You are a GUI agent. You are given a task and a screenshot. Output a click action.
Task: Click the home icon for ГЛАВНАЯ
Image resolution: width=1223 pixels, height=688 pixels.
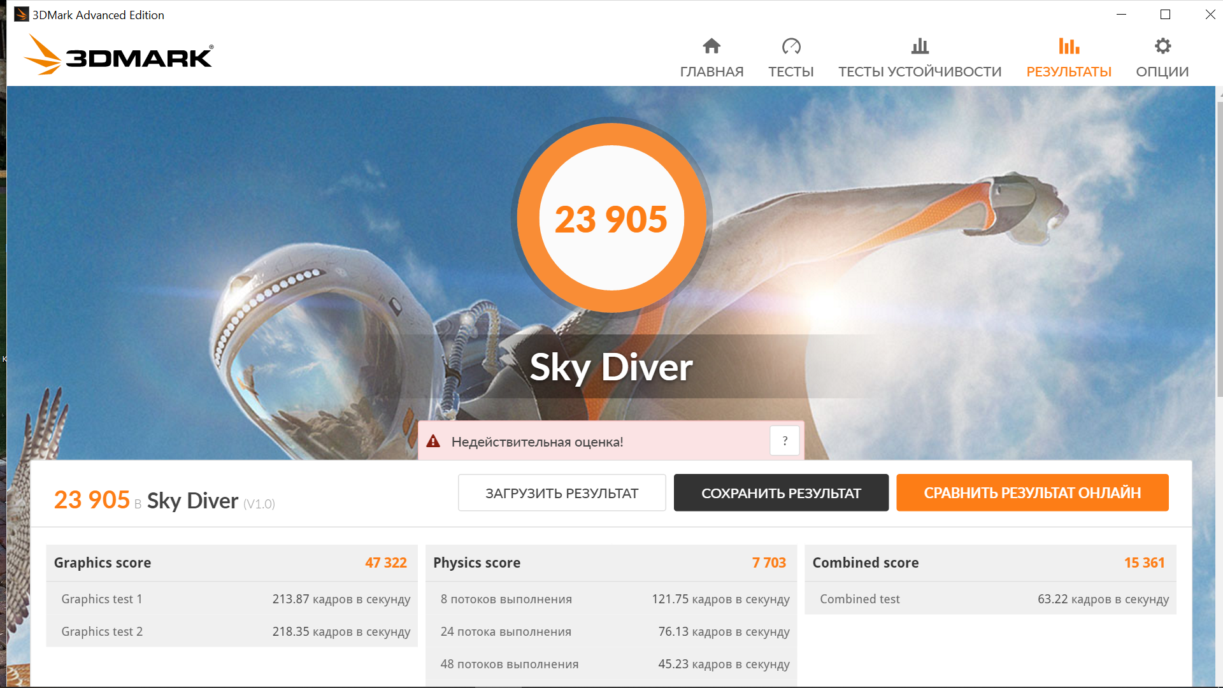pyautogui.click(x=712, y=46)
